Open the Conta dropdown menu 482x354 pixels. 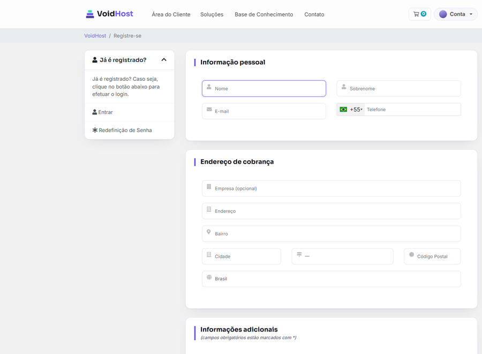click(456, 14)
